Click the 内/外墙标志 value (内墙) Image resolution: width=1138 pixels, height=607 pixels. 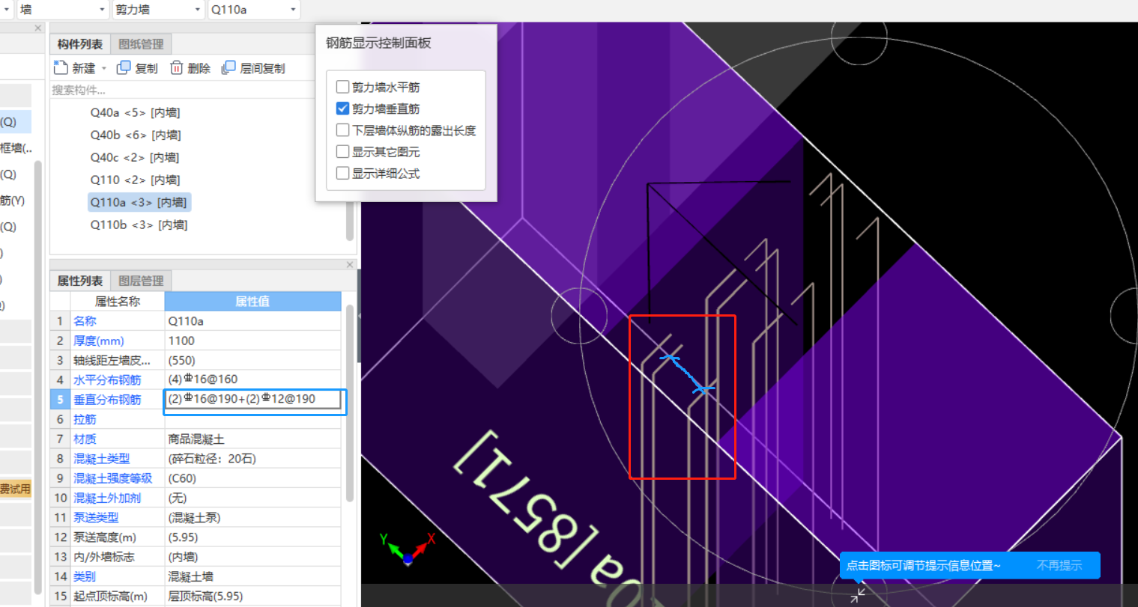(252, 557)
